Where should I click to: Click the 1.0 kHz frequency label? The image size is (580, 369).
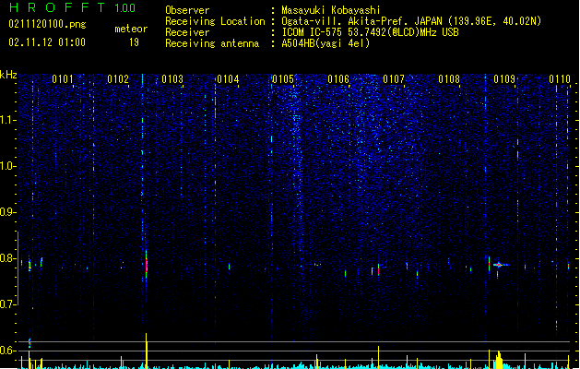(x=7, y=166)
